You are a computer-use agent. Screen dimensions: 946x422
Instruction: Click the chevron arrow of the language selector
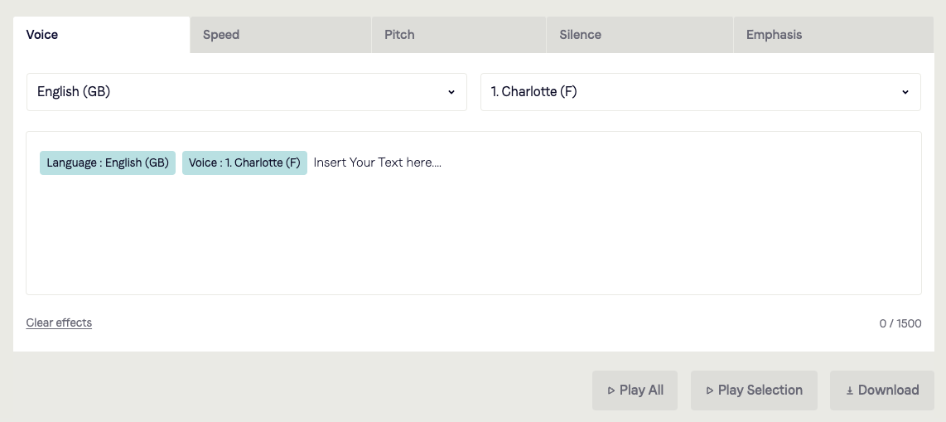pos(451,92)
